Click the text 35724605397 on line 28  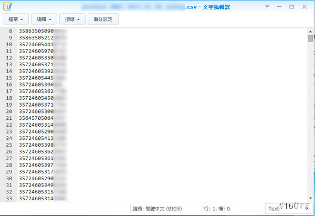coord(36,165)
